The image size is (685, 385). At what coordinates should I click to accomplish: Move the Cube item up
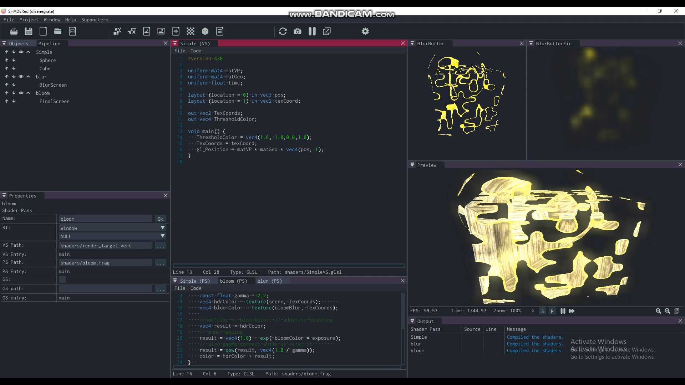(x=7, y=68)
